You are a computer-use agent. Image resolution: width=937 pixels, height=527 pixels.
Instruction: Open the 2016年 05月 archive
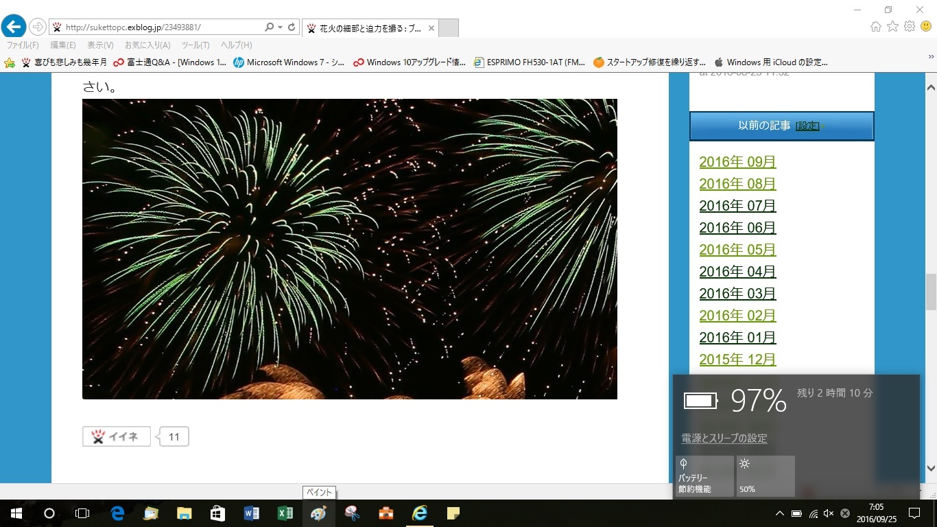(x=737, y=250)
